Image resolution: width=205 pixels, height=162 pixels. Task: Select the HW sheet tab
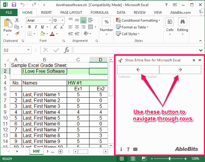pyautogui.click(x=36, y=151)
